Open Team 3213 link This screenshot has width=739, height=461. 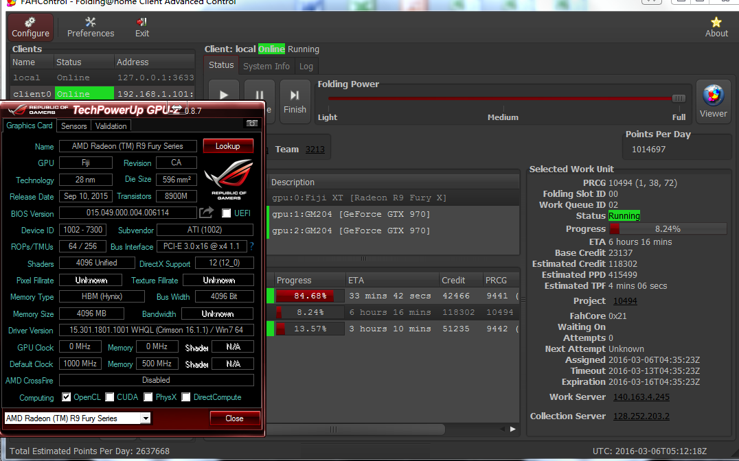click(315, 150)
